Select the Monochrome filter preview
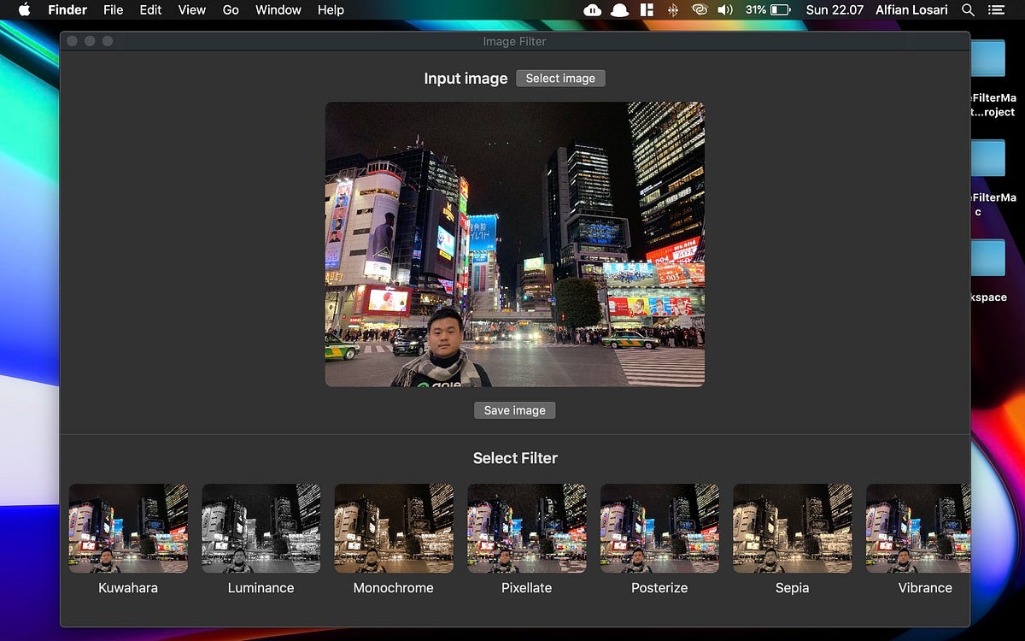This screenshot has height=641, width=1025. 394,527
